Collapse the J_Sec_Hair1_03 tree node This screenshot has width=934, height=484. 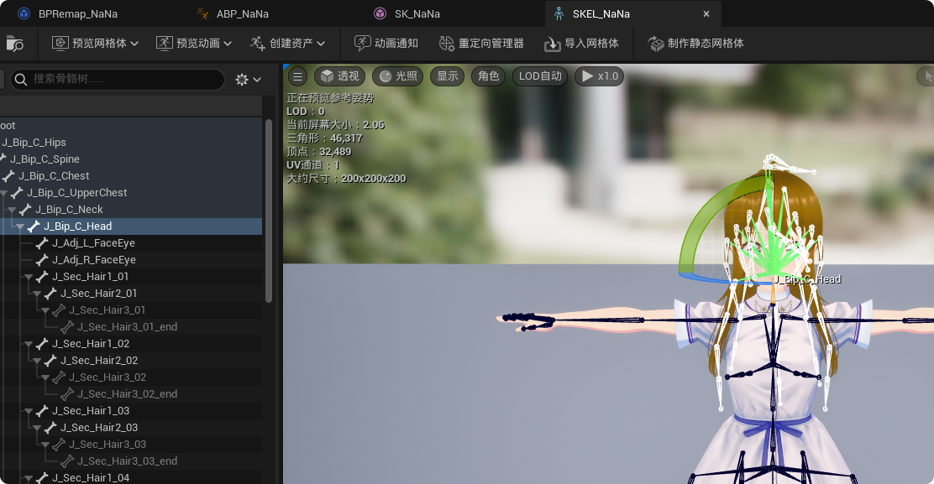28,412
